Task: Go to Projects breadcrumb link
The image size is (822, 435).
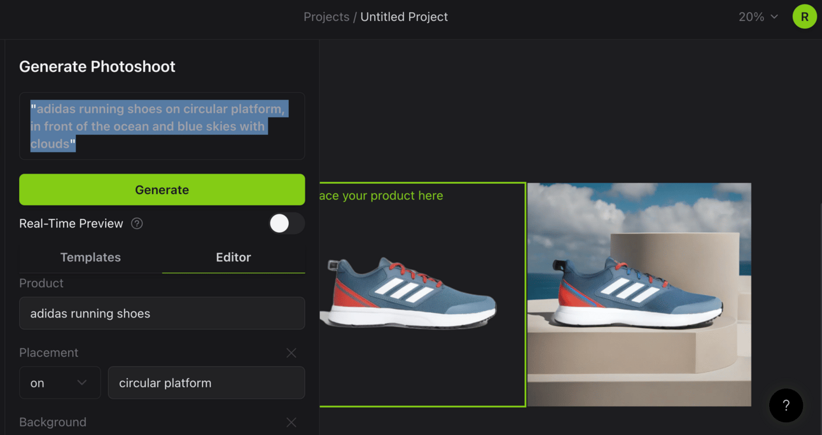Action: [326, 17]
